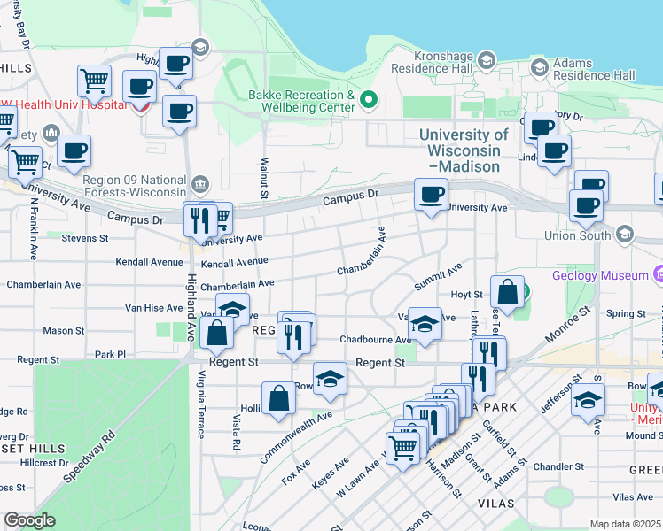
Task: Click the coffee marker on Campus Dr near University Ave
Action: [x=432, y=194]
